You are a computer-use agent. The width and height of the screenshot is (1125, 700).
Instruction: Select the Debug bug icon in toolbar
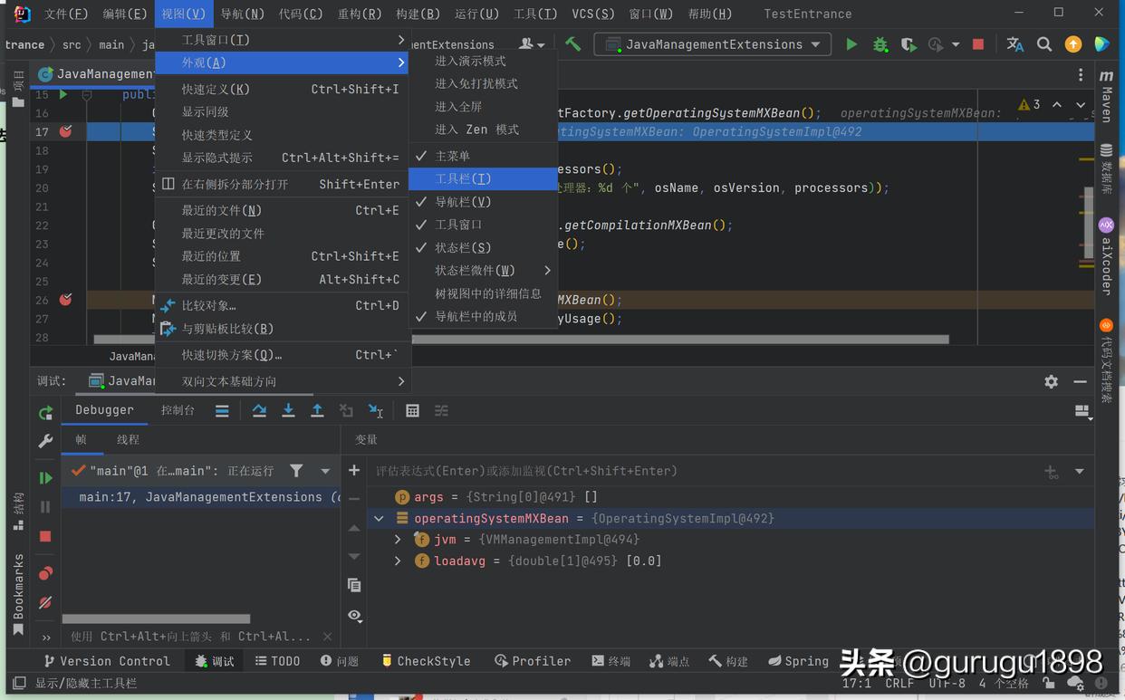click(880, 43)
